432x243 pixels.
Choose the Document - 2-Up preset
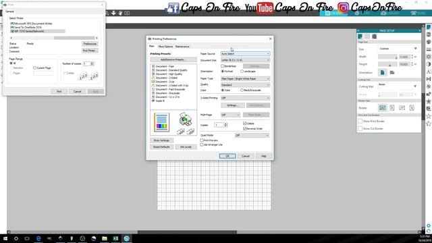165,82
